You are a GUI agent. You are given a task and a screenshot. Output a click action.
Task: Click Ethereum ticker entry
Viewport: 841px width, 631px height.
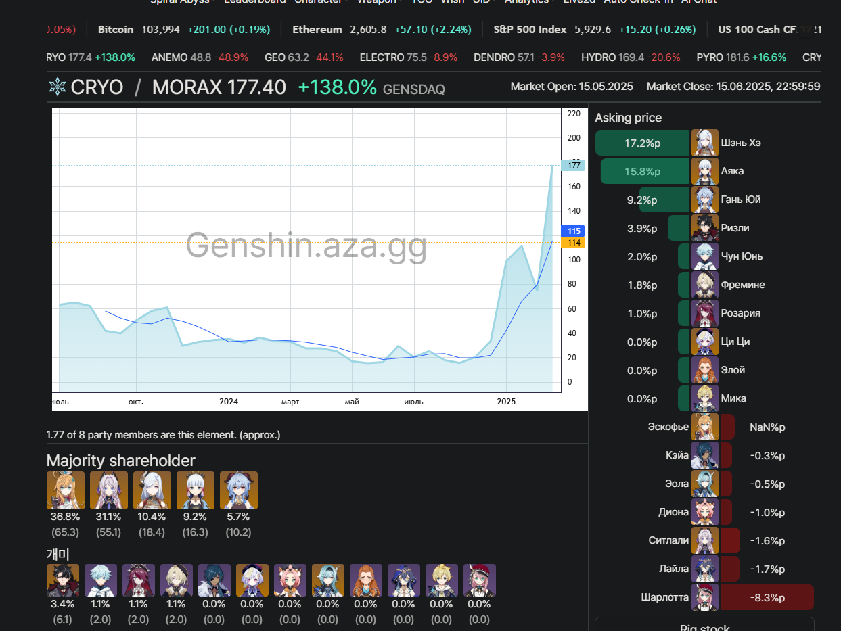tap(382, 30)
